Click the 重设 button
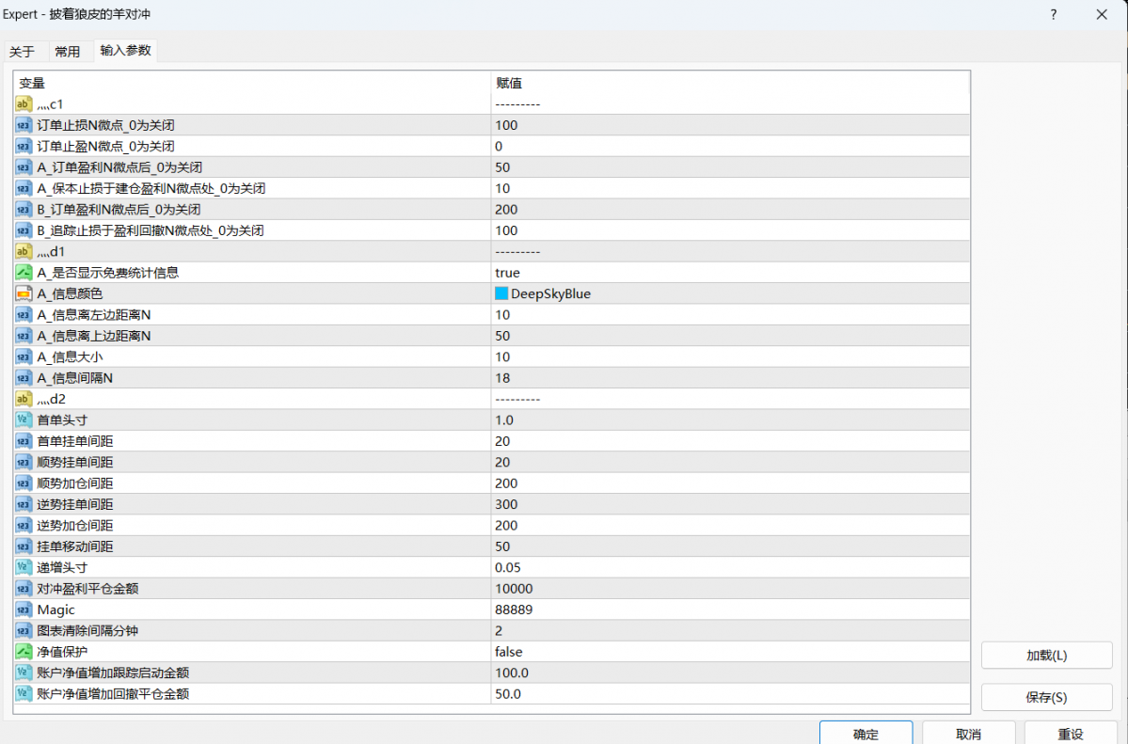Image resolution: width=1128 pixels, height=744 pixels. (1071, 734)
